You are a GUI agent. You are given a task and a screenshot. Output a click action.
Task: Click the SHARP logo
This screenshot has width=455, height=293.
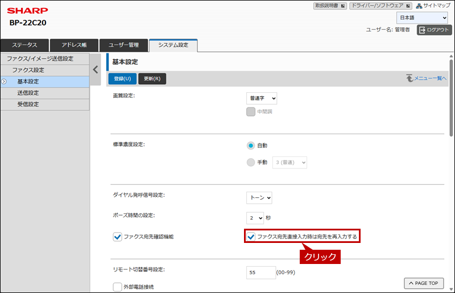tap(27, 11)
